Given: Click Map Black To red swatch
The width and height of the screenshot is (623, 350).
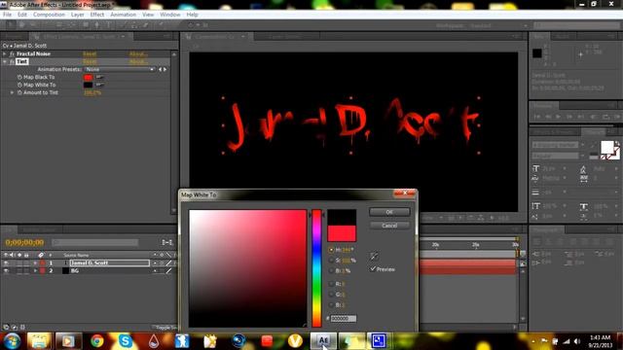Looking at the screenshot, I should (x=89, y=77).
